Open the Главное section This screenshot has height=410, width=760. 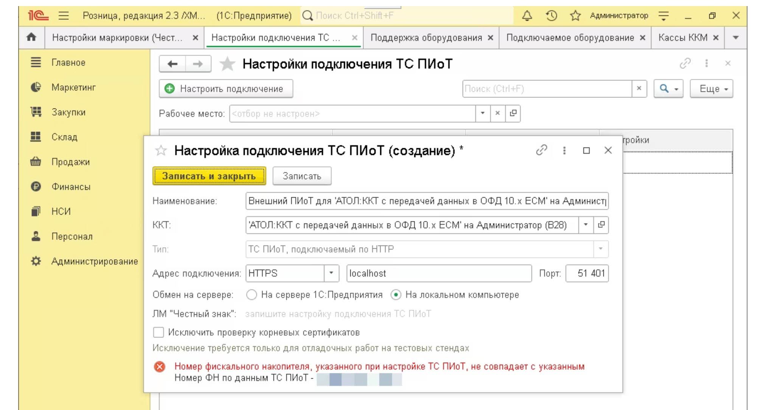click(x=68, y=62)
